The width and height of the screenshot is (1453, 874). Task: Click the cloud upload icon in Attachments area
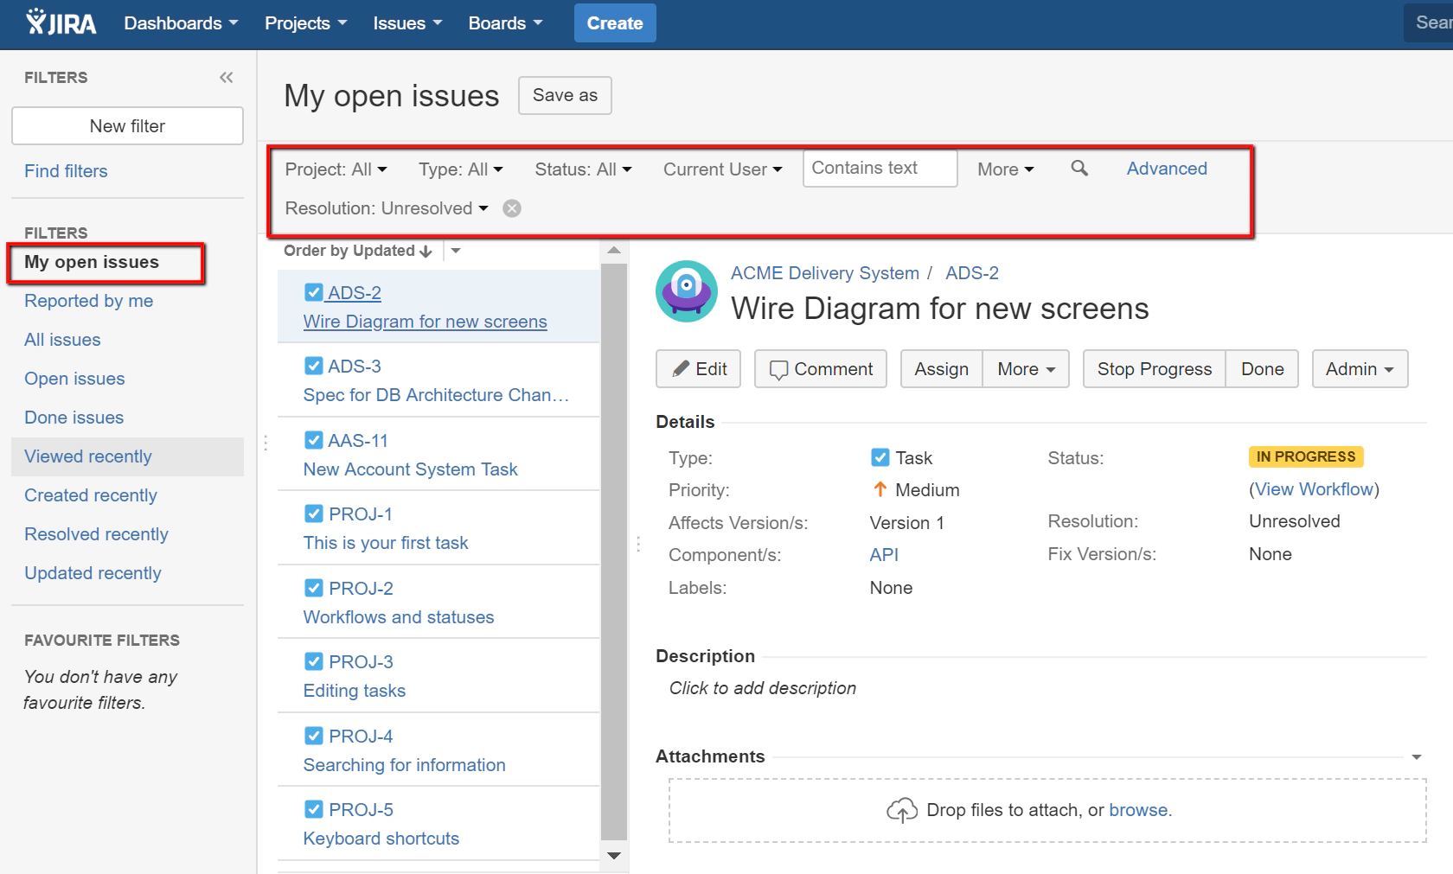(901, 810)
